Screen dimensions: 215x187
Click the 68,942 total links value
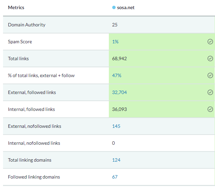[x=119, y=59]
